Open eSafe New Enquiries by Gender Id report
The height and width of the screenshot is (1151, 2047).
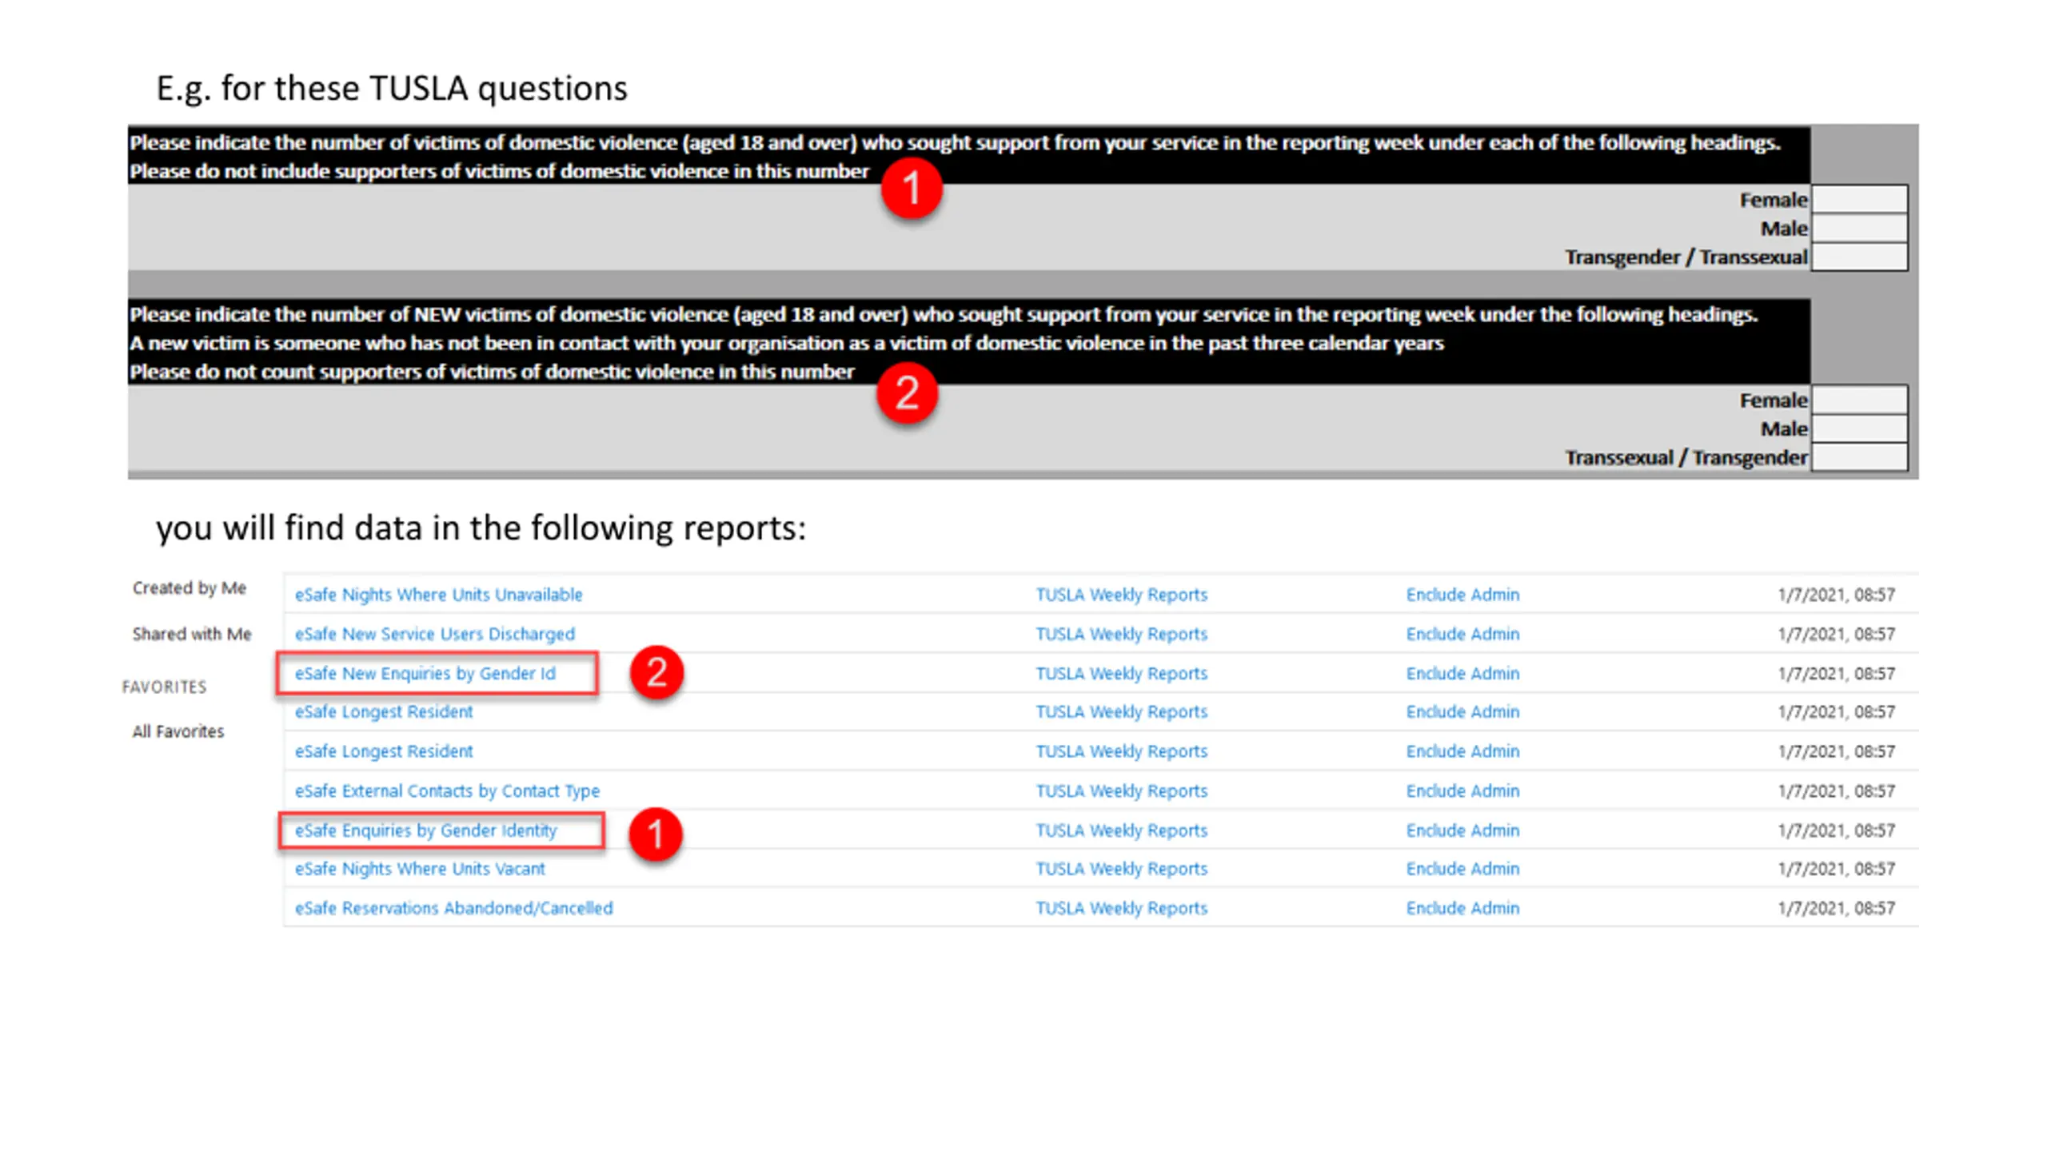coord(425,673)
